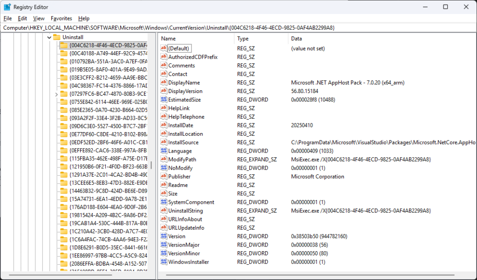Click the (Default) string value icon

coord(164,48)
